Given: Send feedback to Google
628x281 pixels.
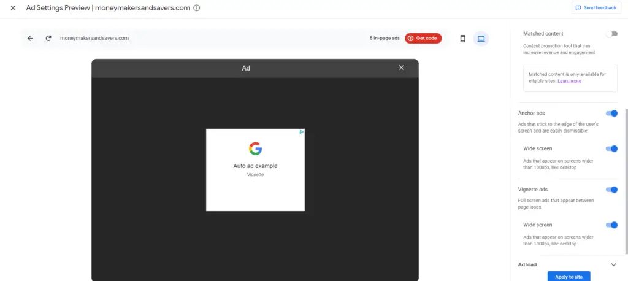Looking at the screenshot, I should [595, 7].
